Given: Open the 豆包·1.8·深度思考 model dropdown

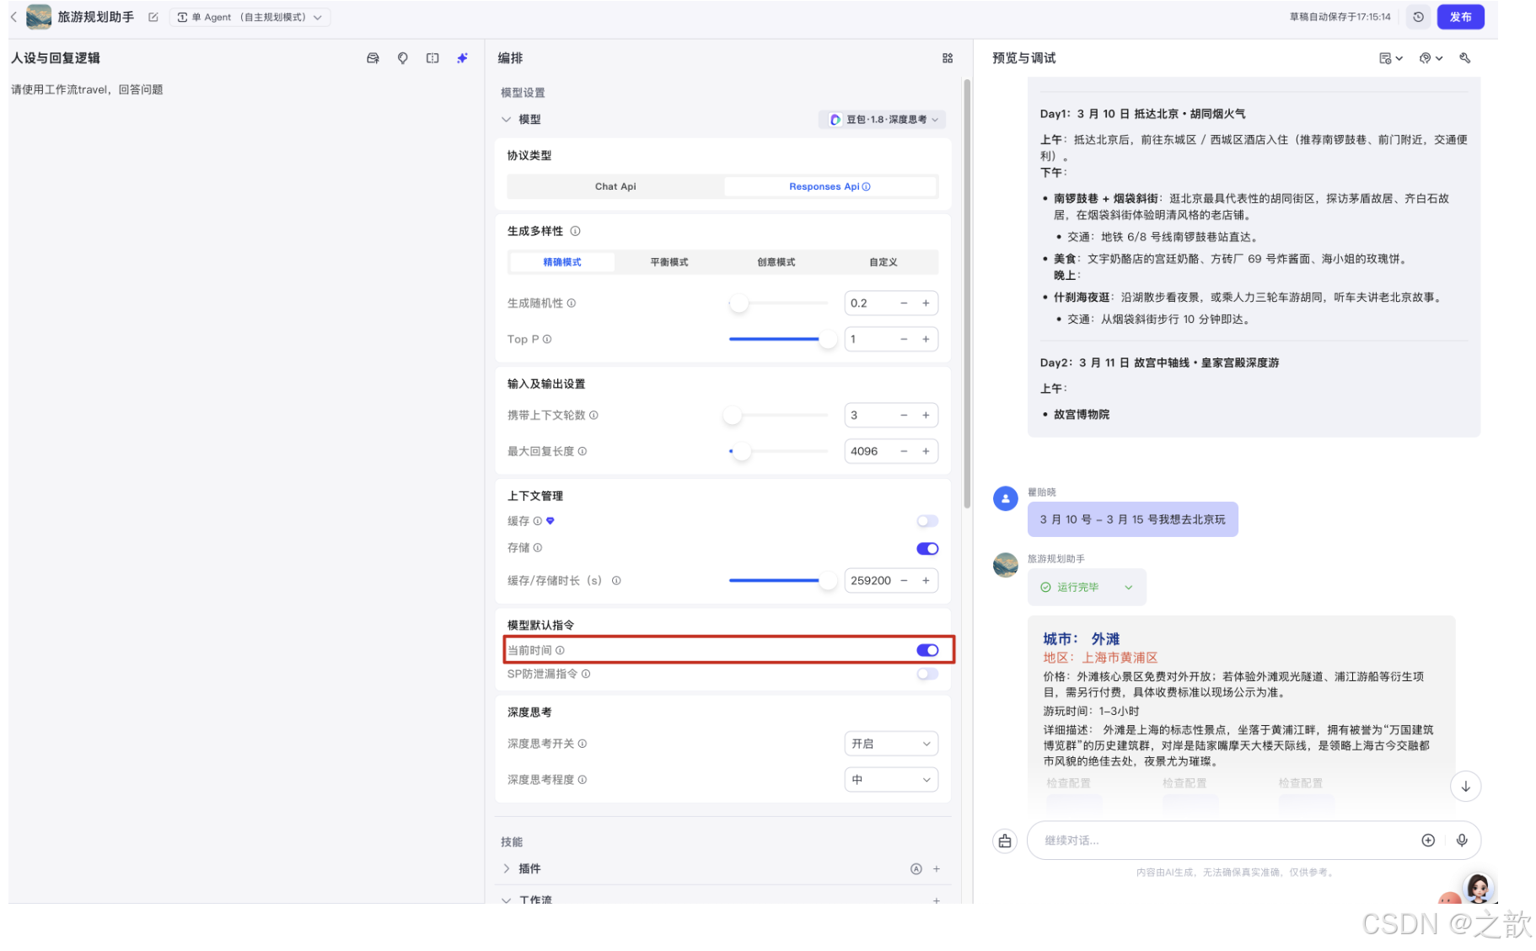Looking at the screenshot, I should point(881,119).
